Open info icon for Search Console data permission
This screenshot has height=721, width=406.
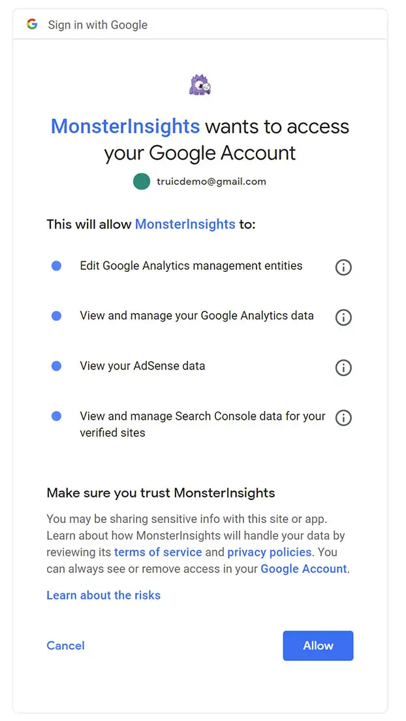[343, 418]
